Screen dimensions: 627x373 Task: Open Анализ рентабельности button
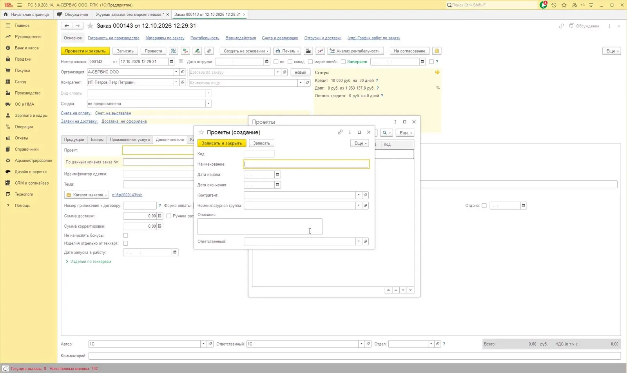tap(356, 51)
